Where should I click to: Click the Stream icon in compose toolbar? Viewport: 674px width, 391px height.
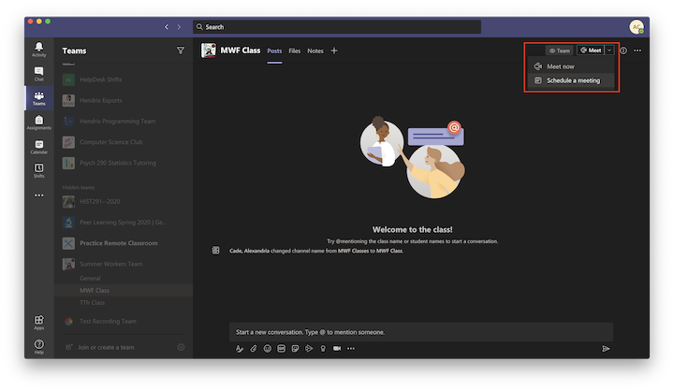pos(309,349)
